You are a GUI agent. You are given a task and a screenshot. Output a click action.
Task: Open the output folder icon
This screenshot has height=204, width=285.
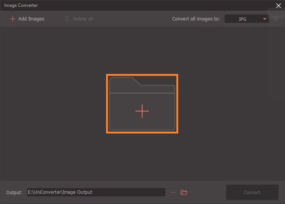(184, 192)
